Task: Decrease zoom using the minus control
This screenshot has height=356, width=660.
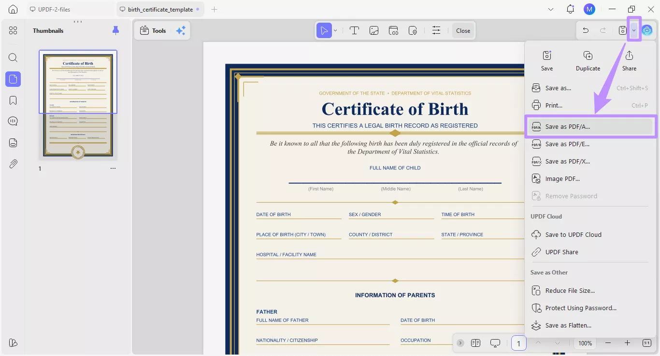Action: [x=608, y=343]
